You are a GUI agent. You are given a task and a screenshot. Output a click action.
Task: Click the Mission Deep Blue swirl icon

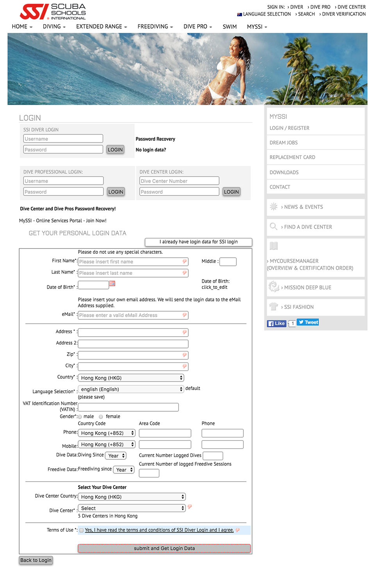[x=273, y=287]
